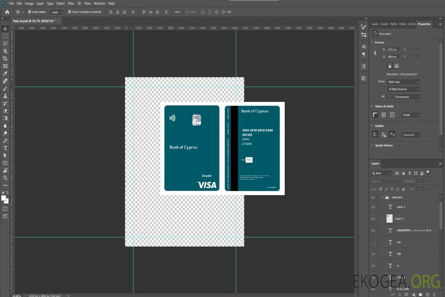
Task: Open the RGB Color mode dropdown
Action: click(x=403, y=82)
